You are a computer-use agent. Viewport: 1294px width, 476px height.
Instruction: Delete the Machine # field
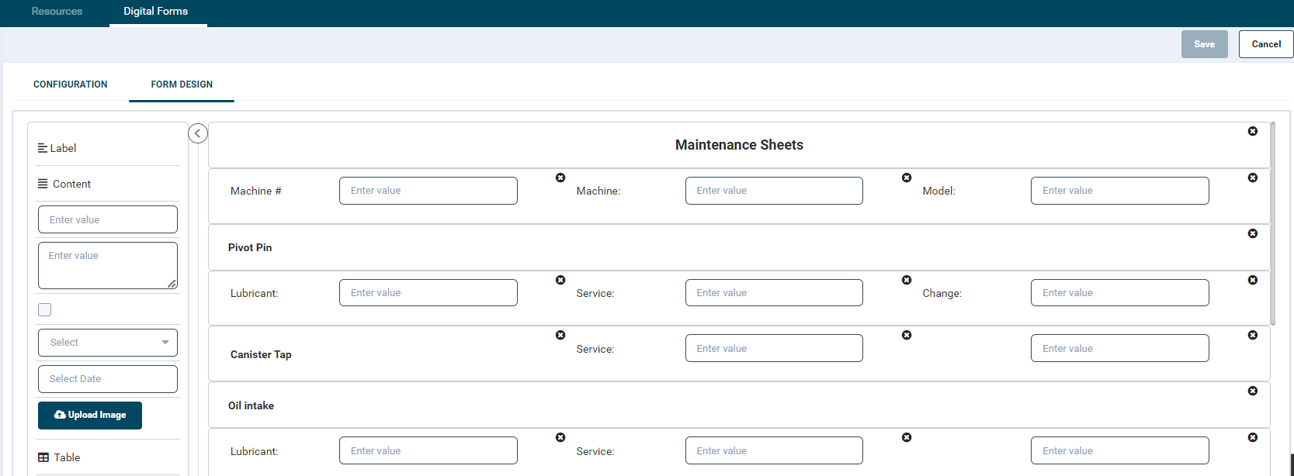(560, 178)
